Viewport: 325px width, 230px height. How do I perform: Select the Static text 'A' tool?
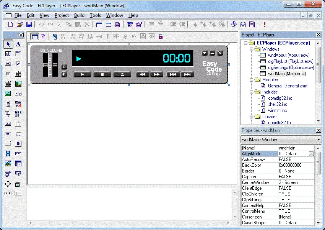18,44
